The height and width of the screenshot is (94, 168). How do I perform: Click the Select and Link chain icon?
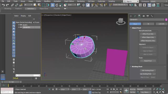(12, 5)
